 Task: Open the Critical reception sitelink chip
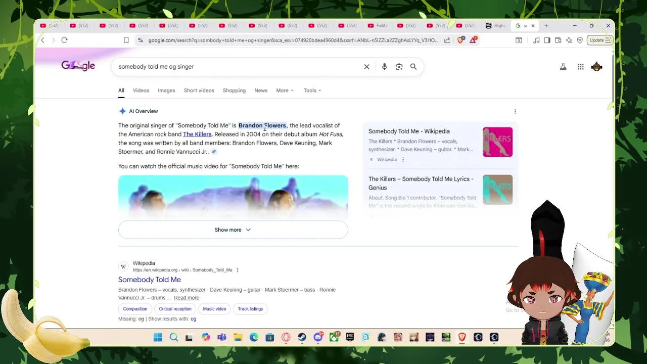(175, 309)
